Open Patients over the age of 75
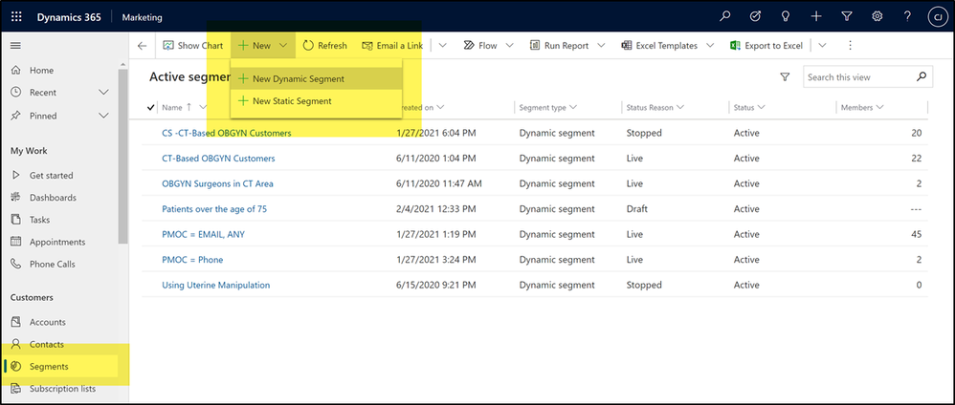955x405 pixels. (x=214, y=209)
